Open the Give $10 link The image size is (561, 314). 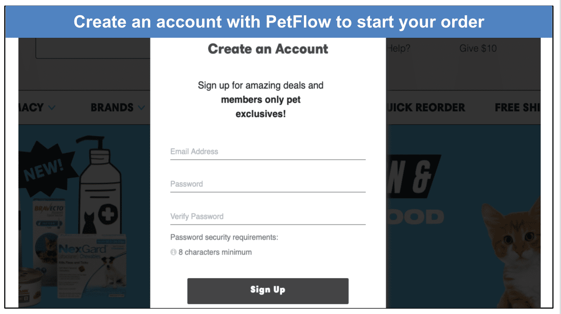478,48
